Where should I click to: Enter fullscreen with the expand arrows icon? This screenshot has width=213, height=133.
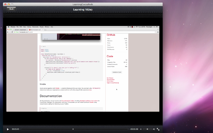click(x=158, y=129)
